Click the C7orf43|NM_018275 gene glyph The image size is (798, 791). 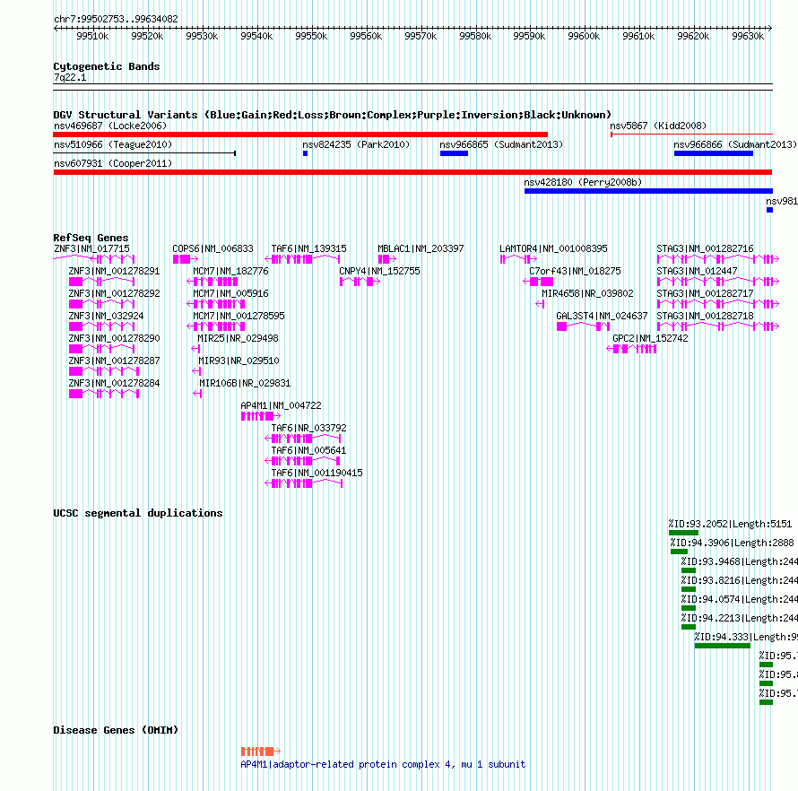pos(538,282)
